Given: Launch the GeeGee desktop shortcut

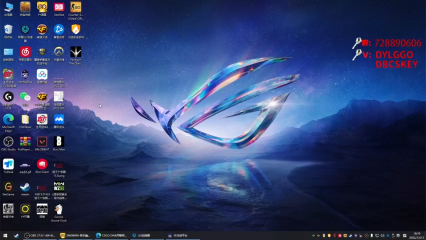Looking at the screenshot, I should (x=59, y=9).
